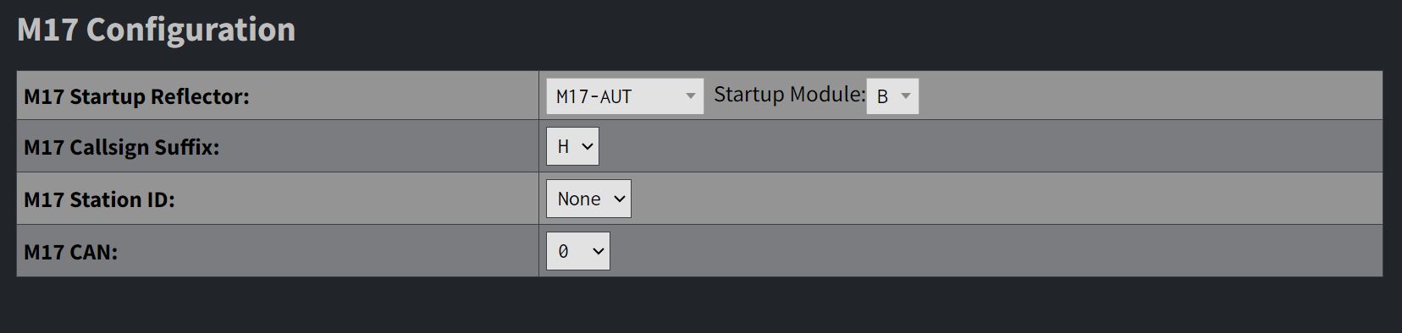Click the M17 Callsign Suffix label
Image resolution: width=1402 pixels, height=333 pixels.
[122, 147]
